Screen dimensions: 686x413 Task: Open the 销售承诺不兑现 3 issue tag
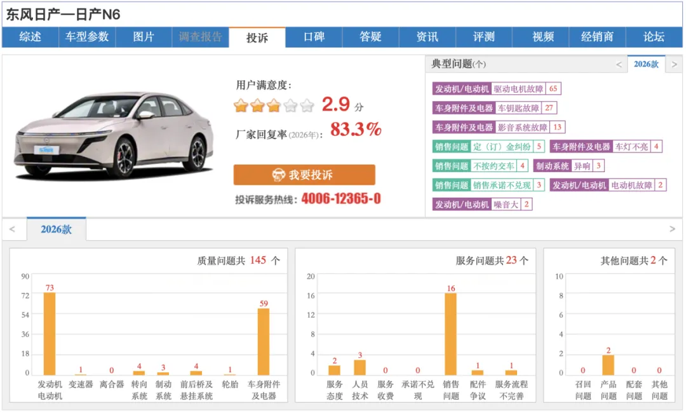coord(488,185)
